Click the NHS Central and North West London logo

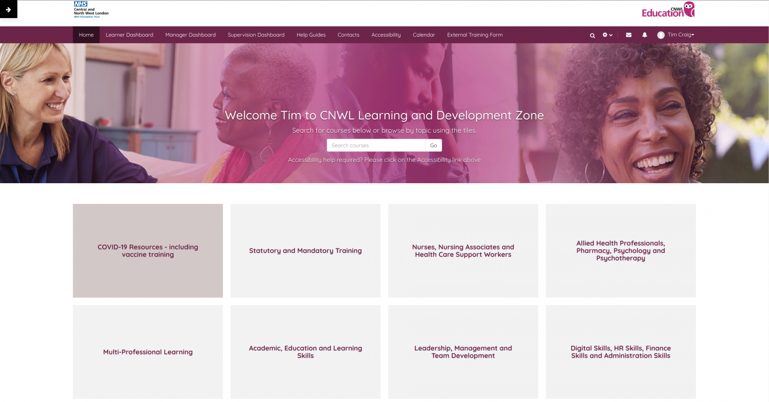pyautogui.click(x=91, y=9)
